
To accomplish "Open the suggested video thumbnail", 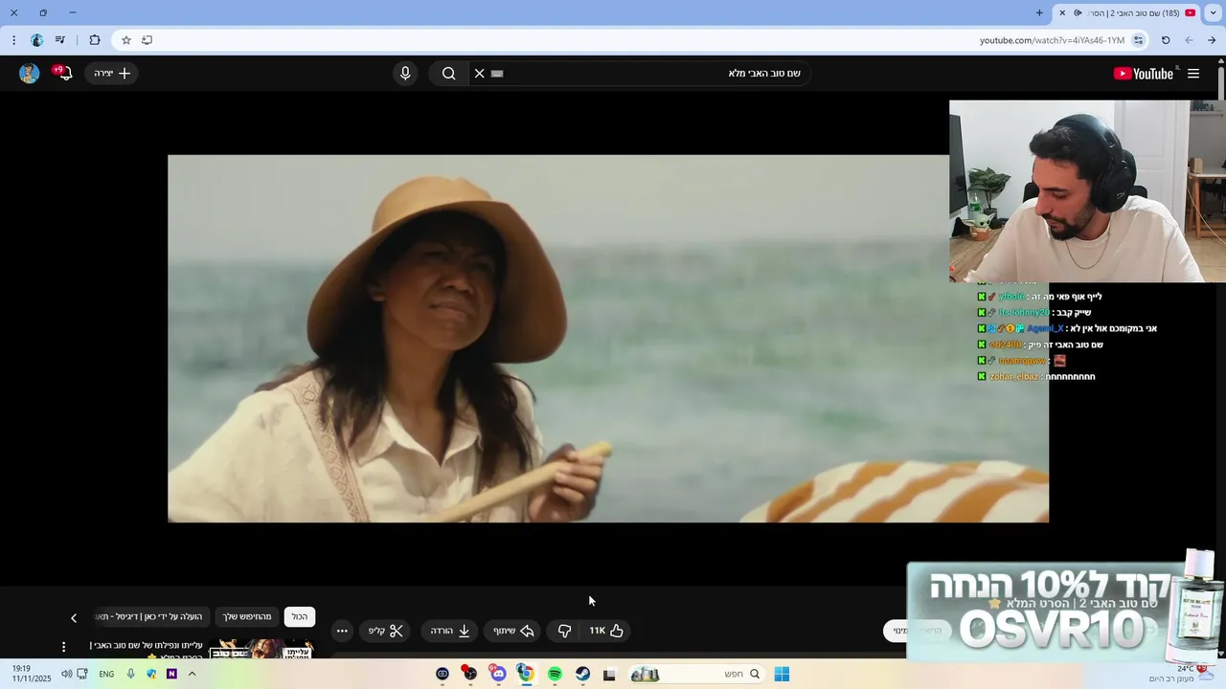I will (x=261, y=650).
